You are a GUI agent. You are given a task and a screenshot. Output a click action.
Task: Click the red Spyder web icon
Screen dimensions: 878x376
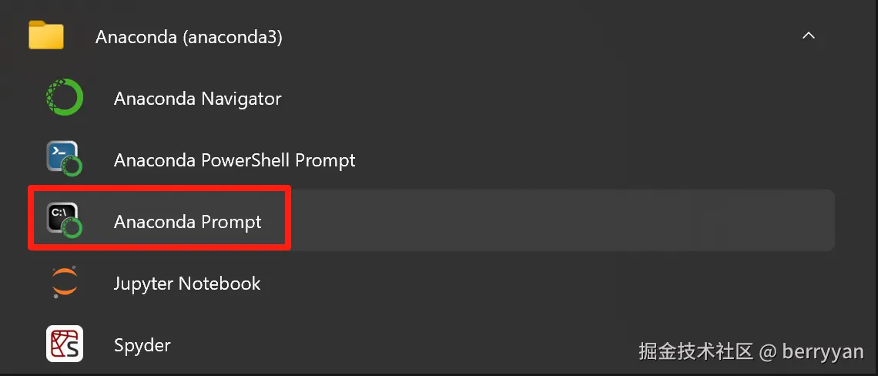tap(65, 344)
